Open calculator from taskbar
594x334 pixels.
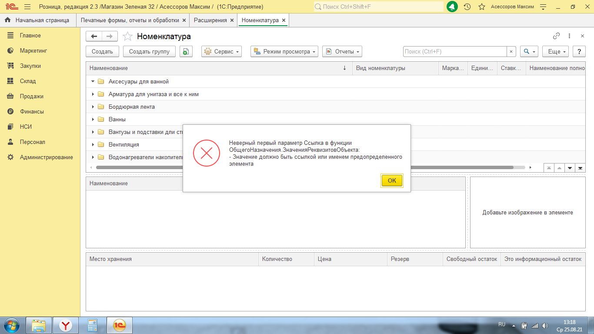click(x=92, y=325)
